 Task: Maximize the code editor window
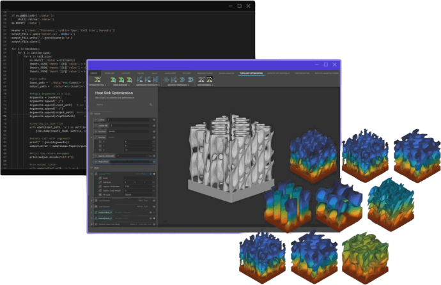pyautogui.click(x=240, y=6)
